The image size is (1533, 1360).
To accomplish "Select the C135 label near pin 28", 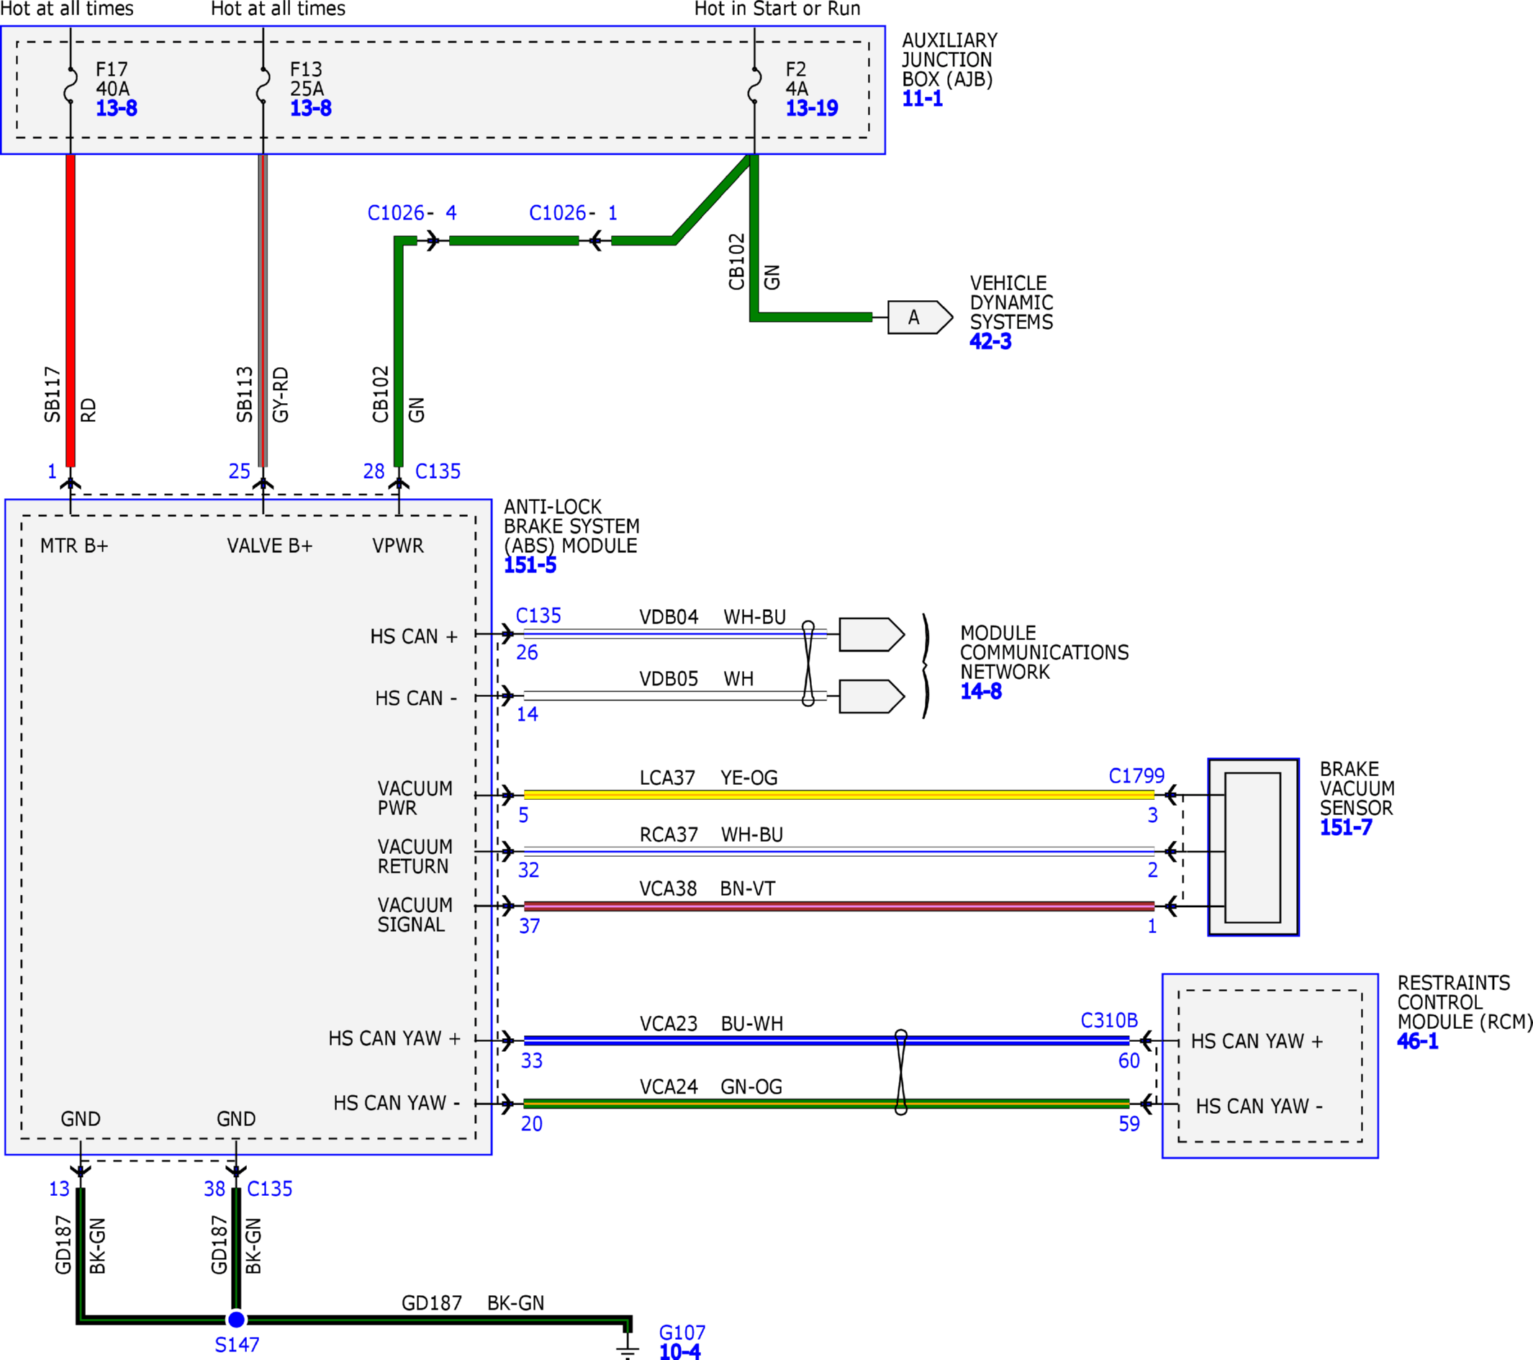I will [438, 471].
